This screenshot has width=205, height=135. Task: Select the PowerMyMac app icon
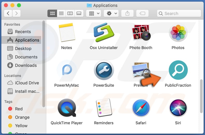67,70
